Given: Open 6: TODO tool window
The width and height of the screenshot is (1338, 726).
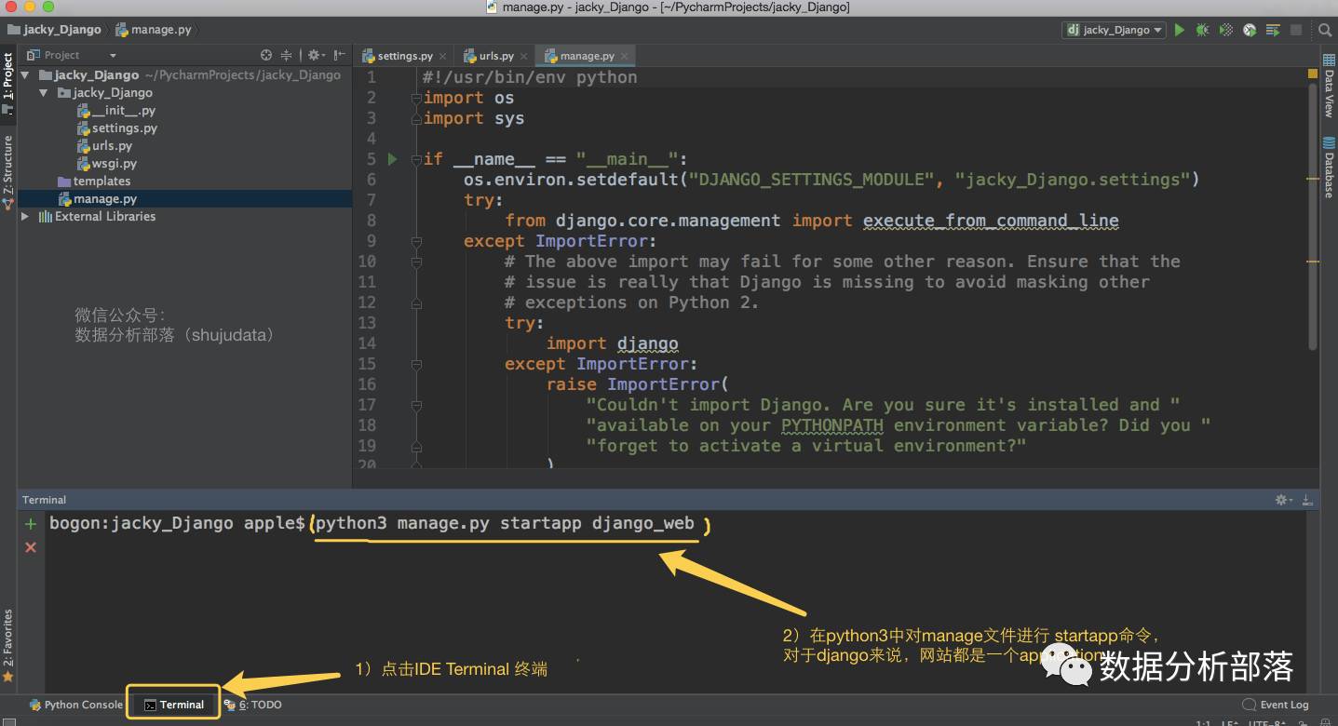Looking at the screenshot, I should click(x=252, y=705).
